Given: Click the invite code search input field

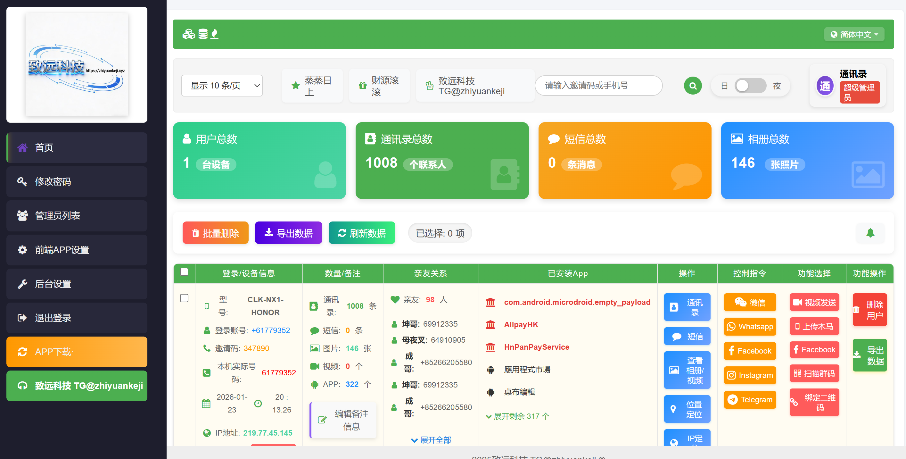Looking at the screenshot, I should click(598, 86).
